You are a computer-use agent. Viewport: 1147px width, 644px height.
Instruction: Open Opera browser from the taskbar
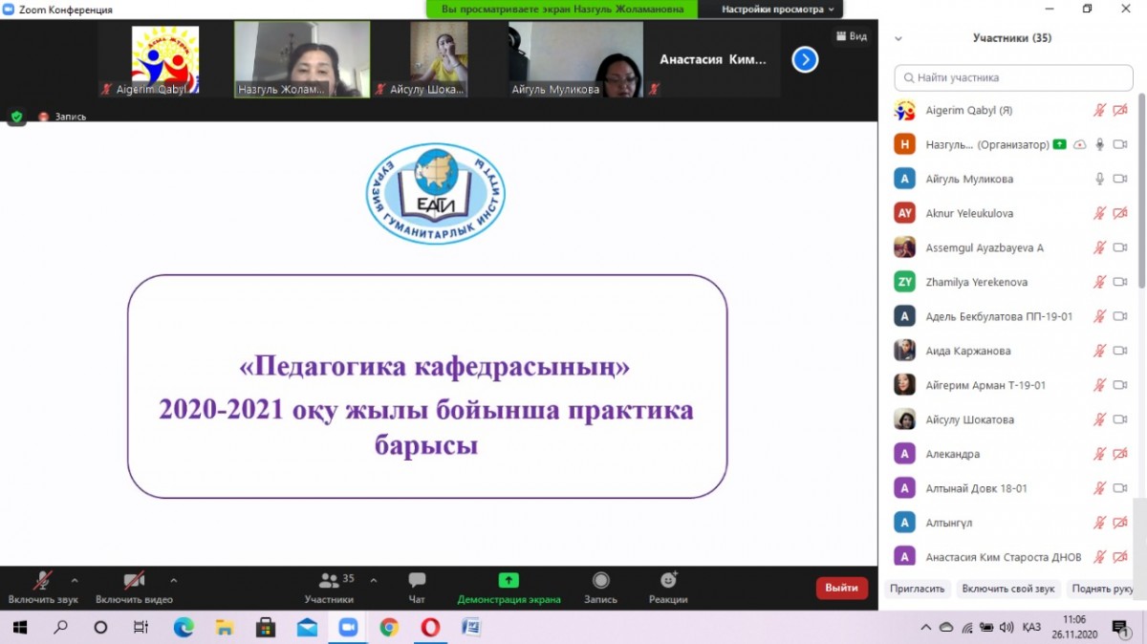(430, 628)
